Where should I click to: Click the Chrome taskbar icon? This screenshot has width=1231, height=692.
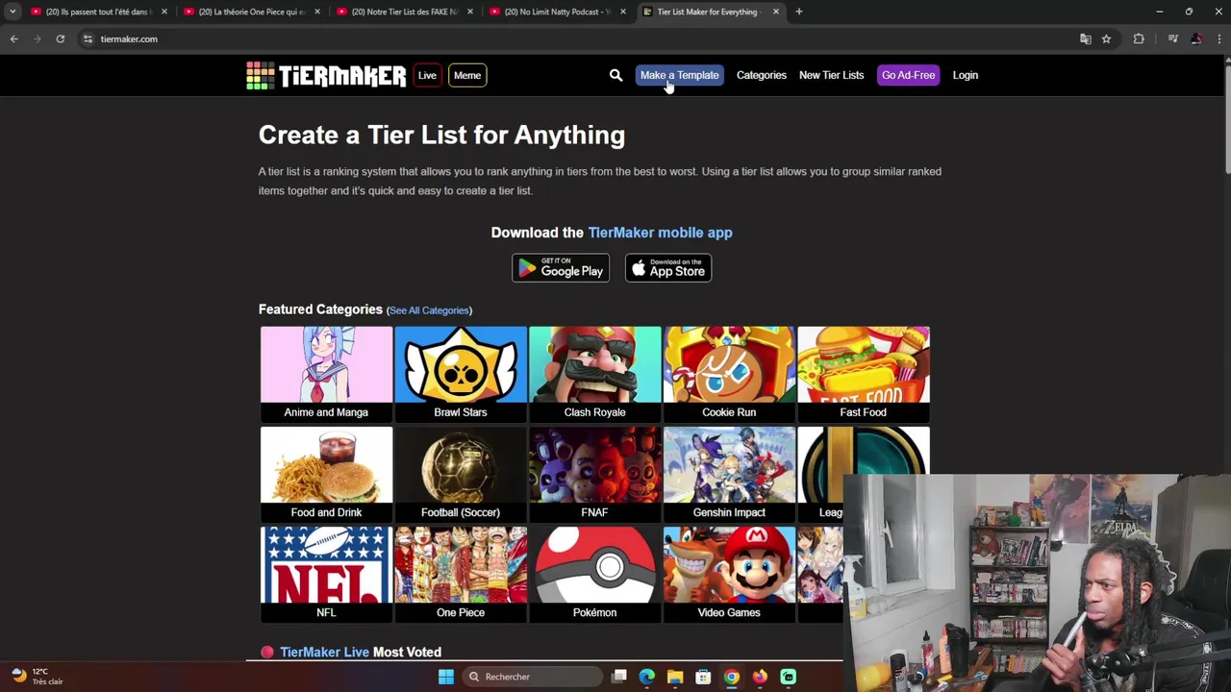[x=732, y=677]
